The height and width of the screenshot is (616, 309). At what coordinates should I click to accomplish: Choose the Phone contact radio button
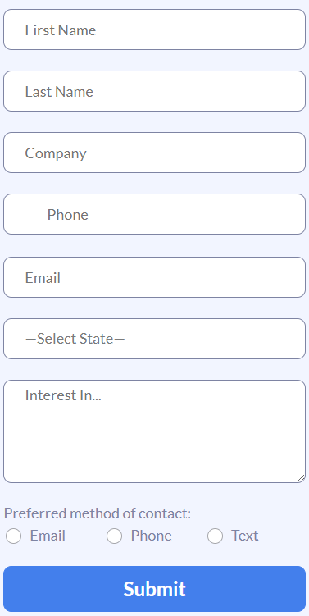click(114, 536)
